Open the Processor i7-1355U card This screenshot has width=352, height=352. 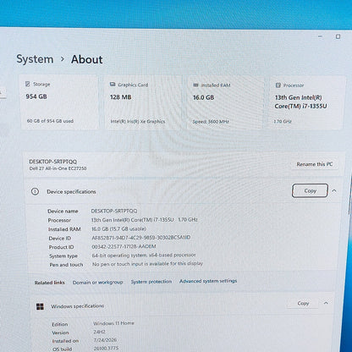[306, 103]
